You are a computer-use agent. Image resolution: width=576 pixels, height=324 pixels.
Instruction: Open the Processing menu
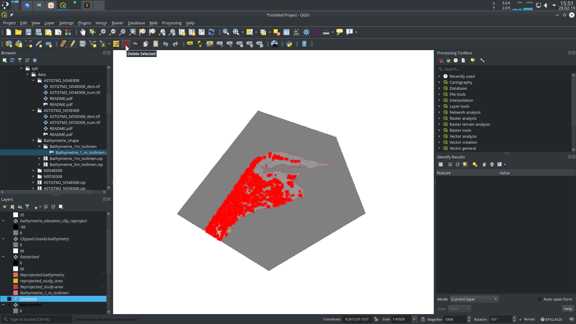(172, 23)
